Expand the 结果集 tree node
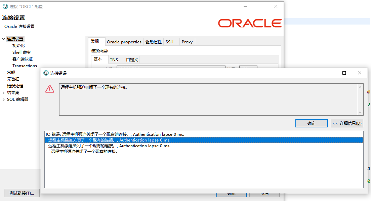The width and height of the screenshot is (371, 201). (x=4, y=93)
